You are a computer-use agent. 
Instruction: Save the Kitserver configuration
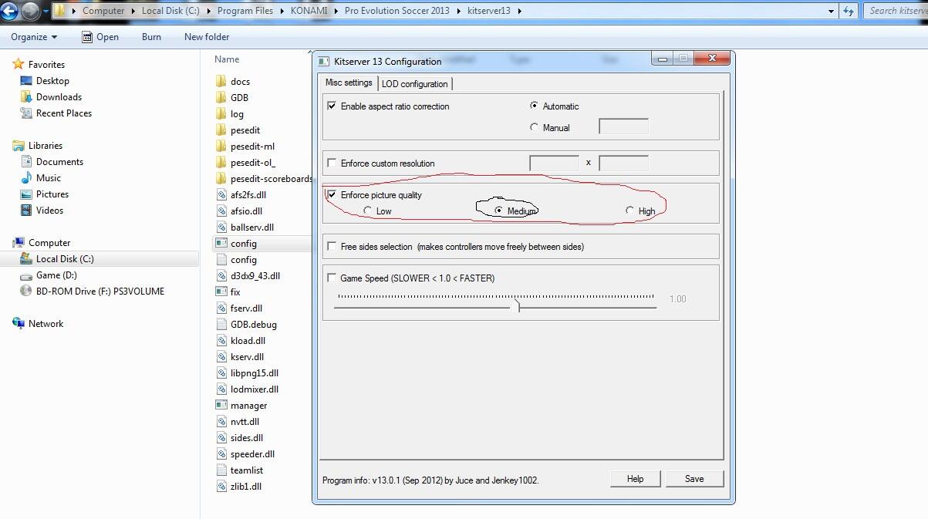[x=694, y=479]
